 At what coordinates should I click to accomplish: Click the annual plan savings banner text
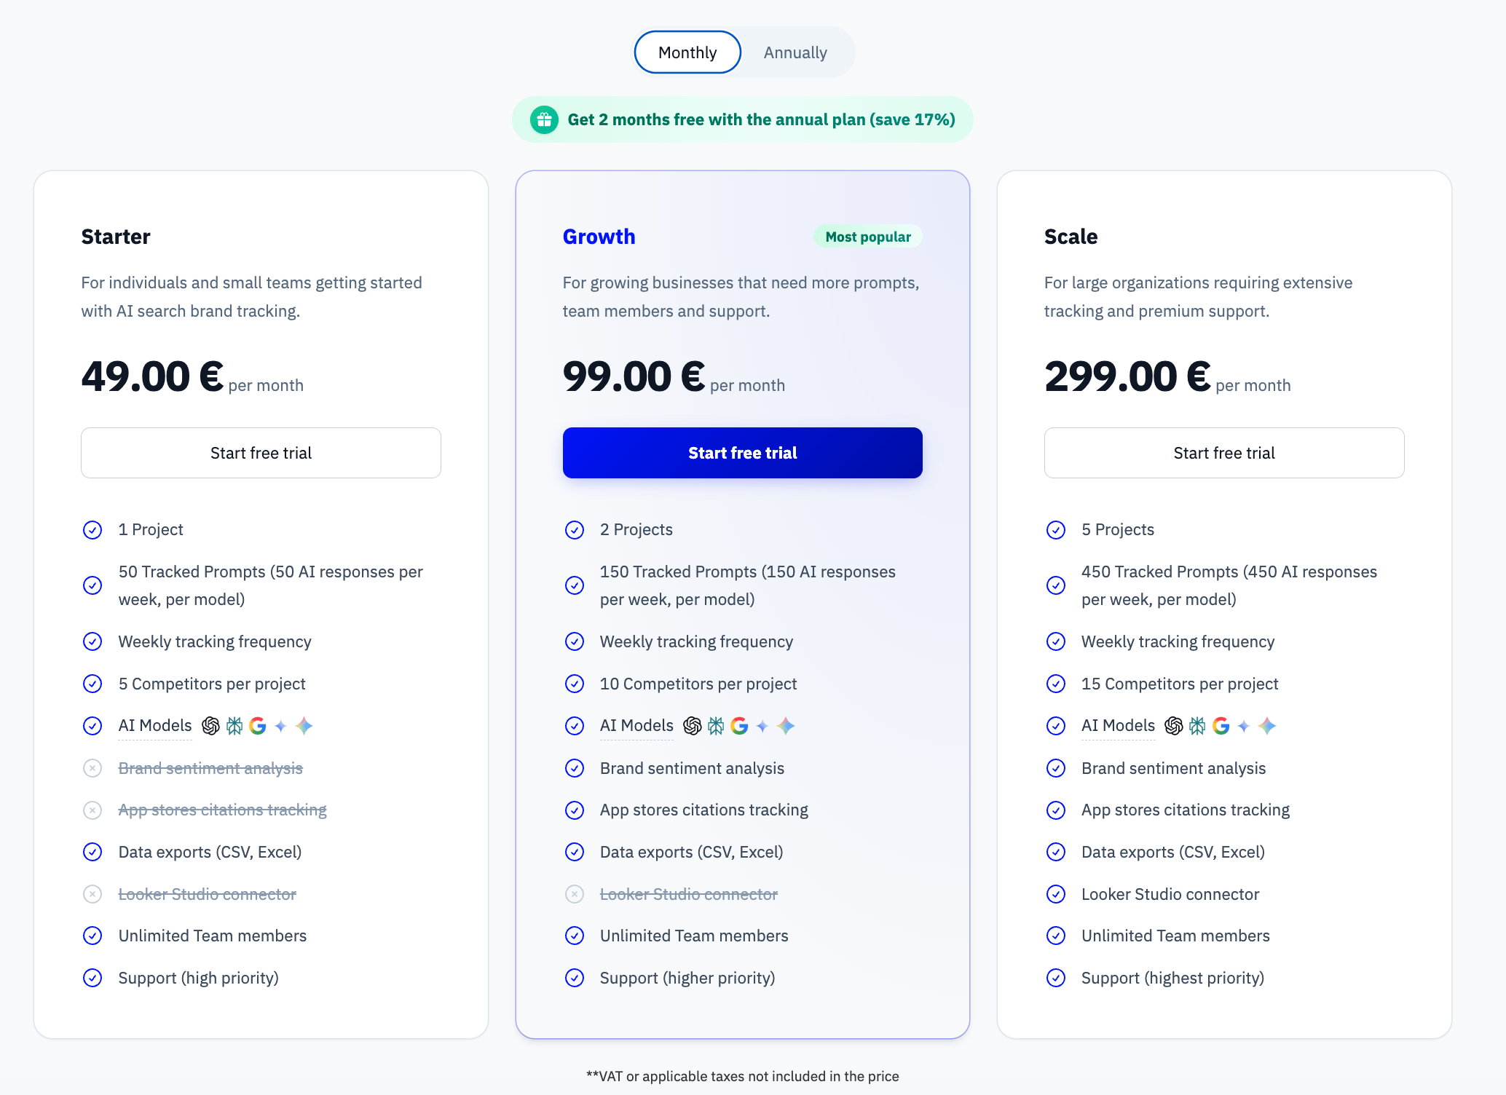761,119
